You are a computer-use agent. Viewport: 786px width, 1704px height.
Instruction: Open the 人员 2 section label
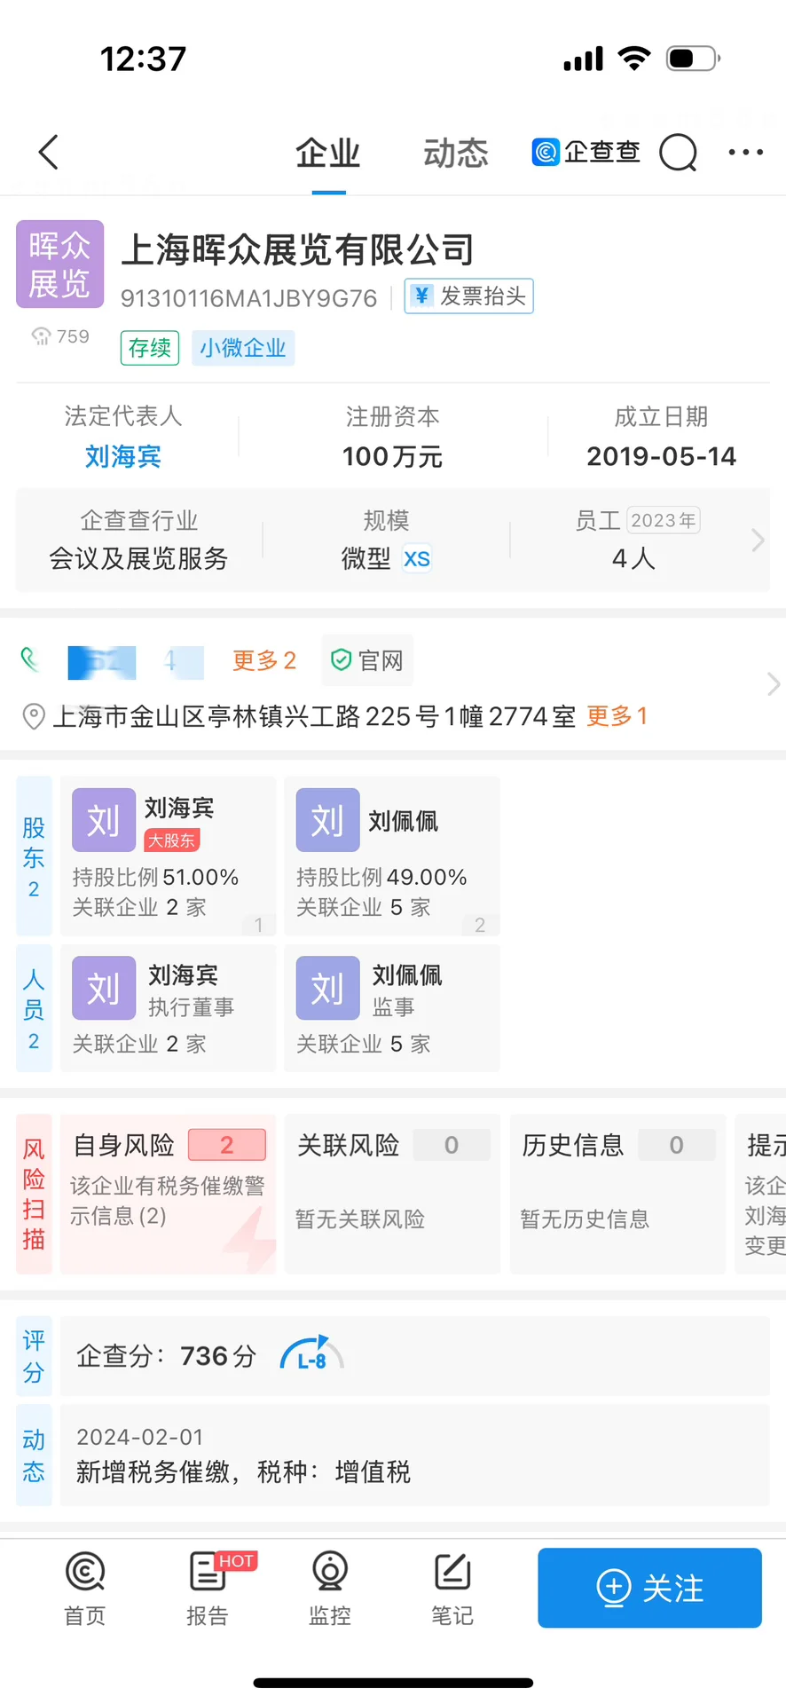[34, 1008]
